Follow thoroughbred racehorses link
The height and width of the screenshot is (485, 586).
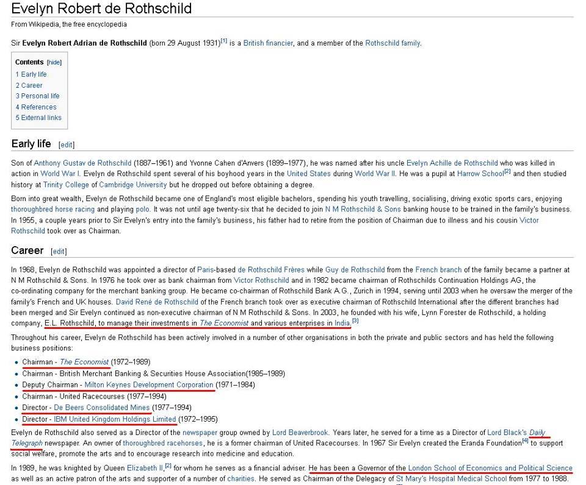163,443
